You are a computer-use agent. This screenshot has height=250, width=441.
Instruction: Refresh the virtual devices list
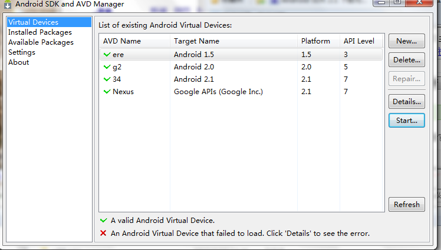(x=407, y=205)
